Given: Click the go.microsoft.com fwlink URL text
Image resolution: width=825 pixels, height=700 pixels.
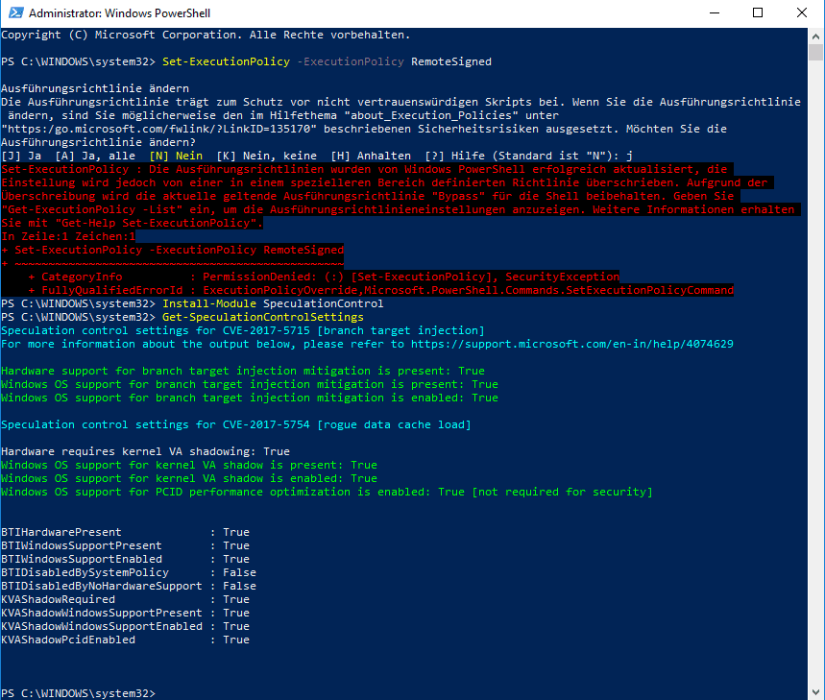Looking at the screenshot, I should [158, 129].
